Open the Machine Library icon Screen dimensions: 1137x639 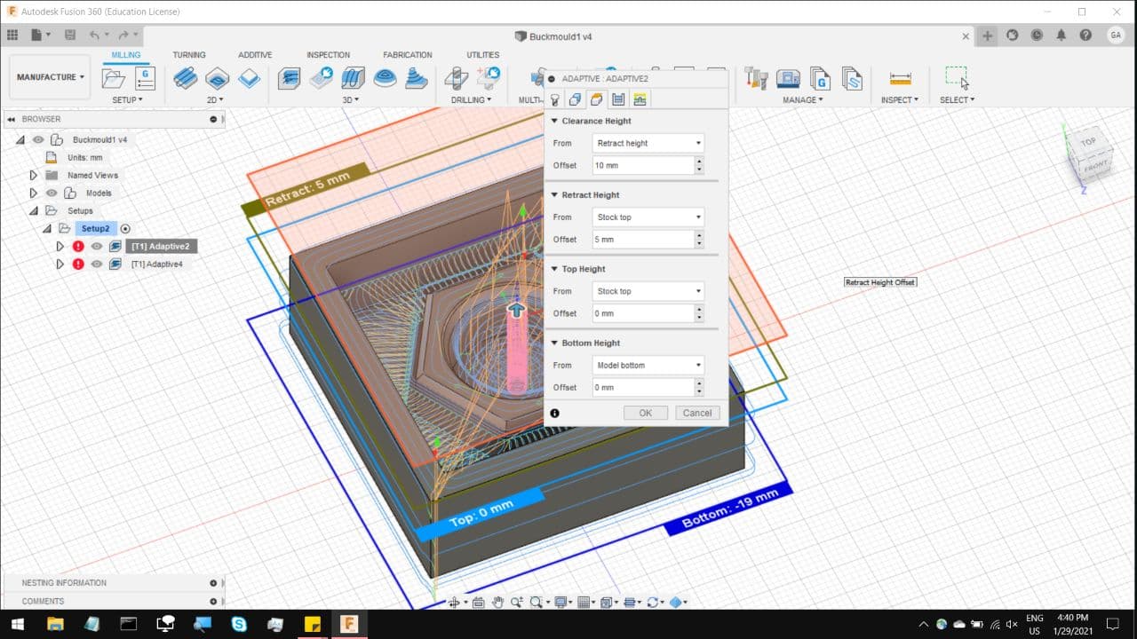tap(788, 78)
